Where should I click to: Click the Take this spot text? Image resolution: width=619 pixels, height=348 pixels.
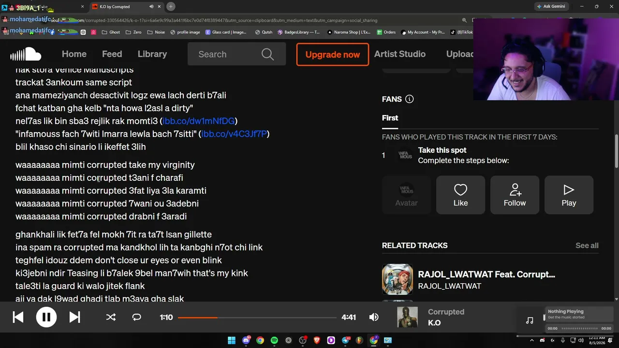[442, 150]
